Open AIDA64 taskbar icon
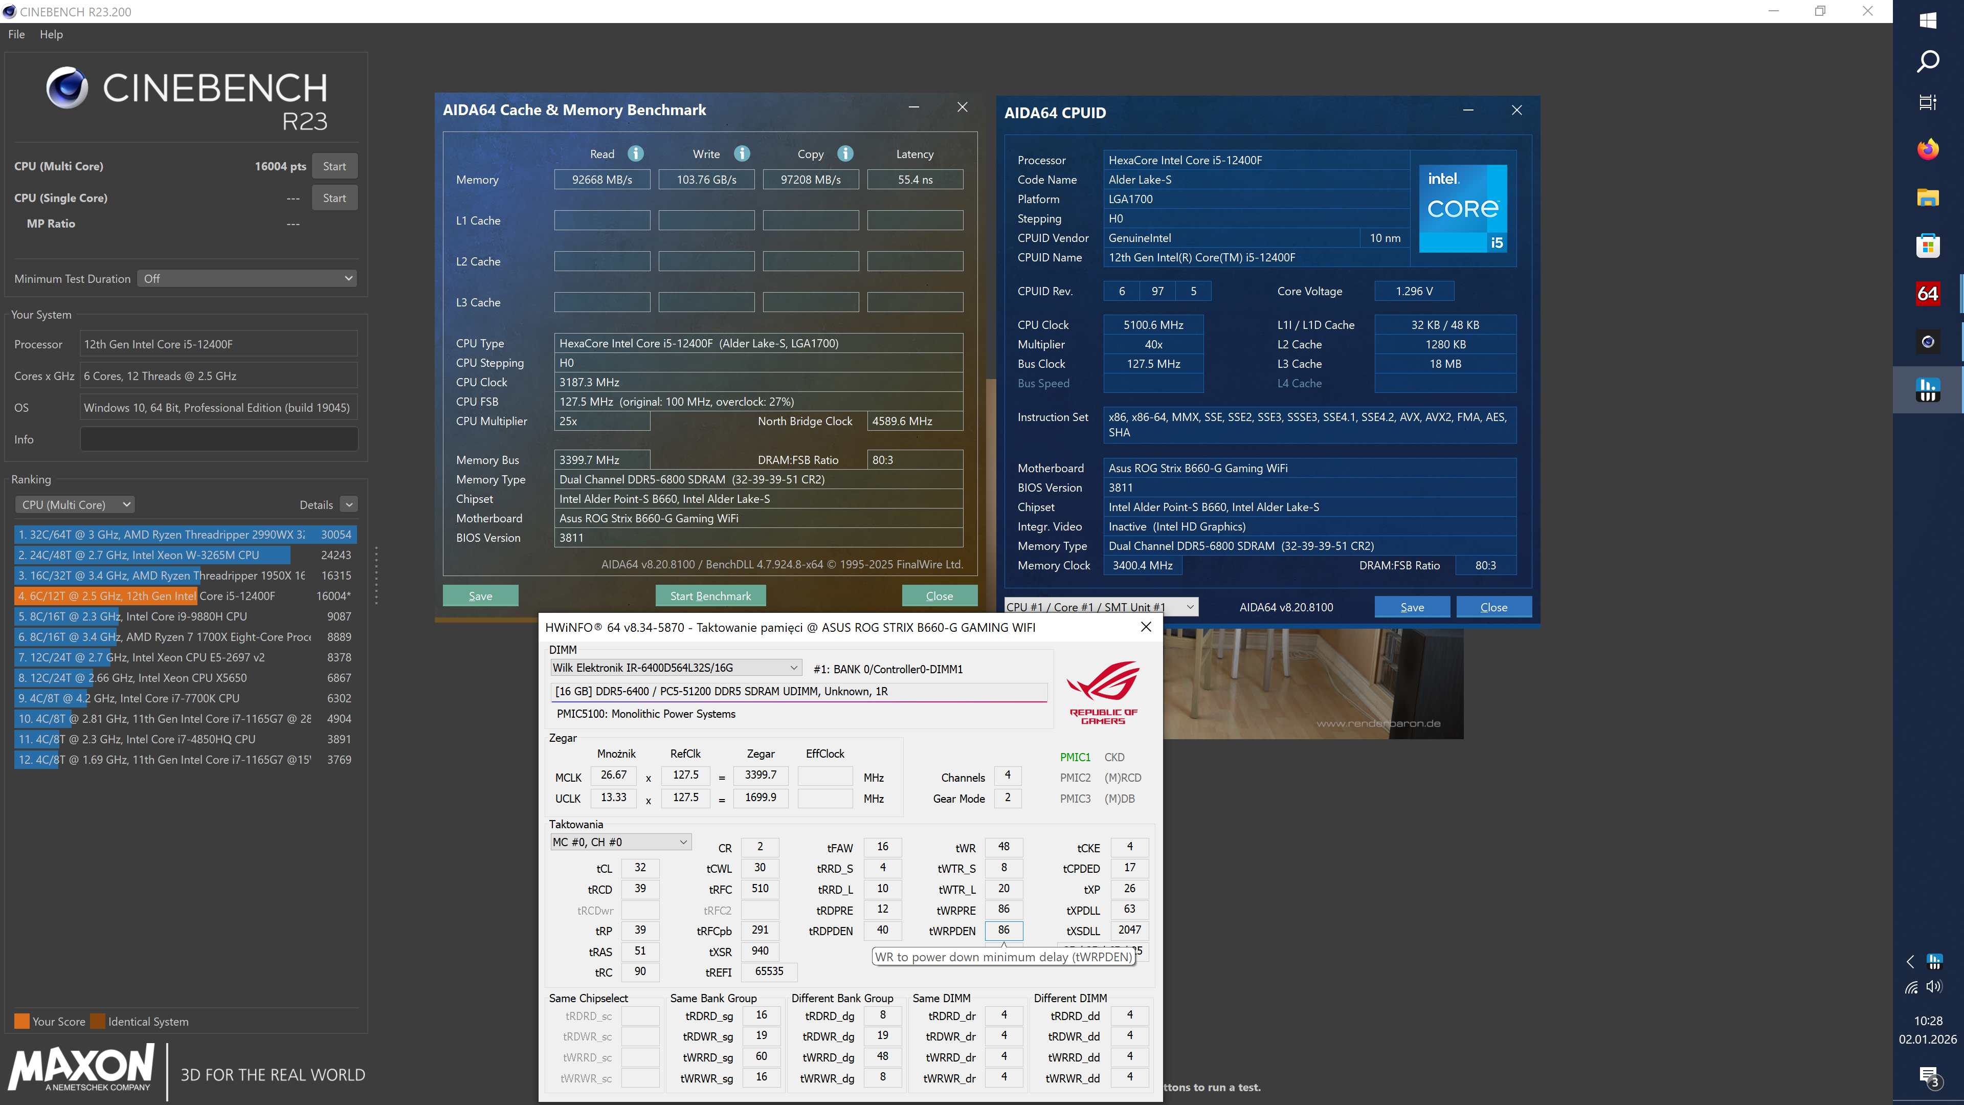Image resolution: width=1964 pixels, height=1105 pixels. tap(1927, 294)
